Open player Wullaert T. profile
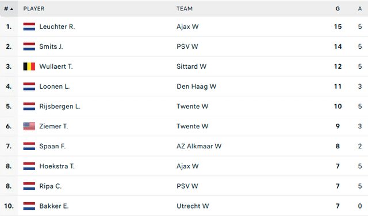Viewport: 368px width, 216px height. pyautogui.click(x=56, y=66)
